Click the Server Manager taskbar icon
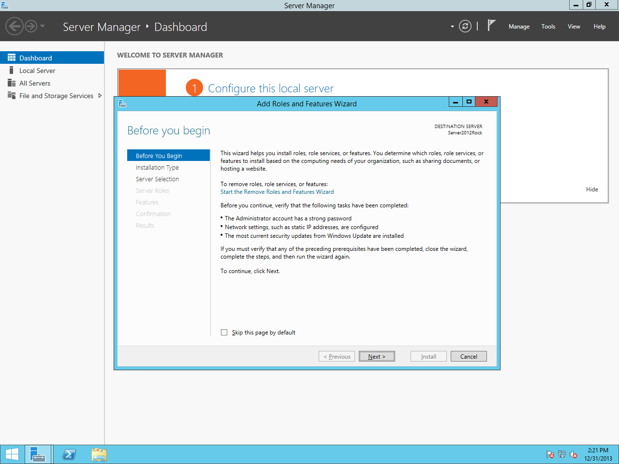Image resolution: width=619 pixels, height=464 pixels. pyautogui.click(x=38, y=454)
